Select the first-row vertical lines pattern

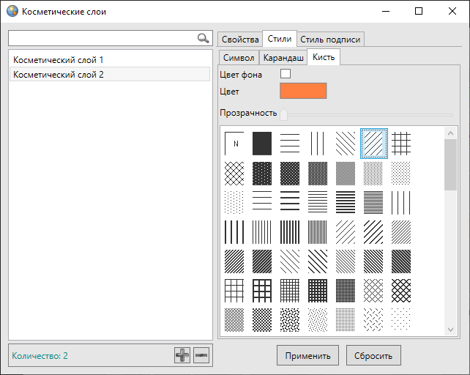[x=318, y=143]
